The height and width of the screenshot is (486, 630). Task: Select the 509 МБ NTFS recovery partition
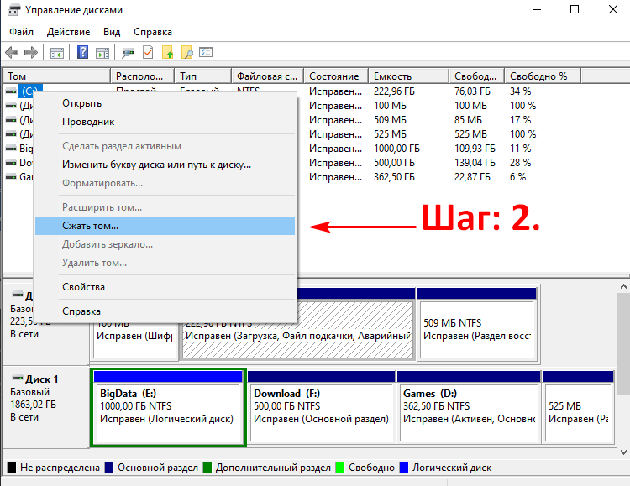[x=477, y=323]
